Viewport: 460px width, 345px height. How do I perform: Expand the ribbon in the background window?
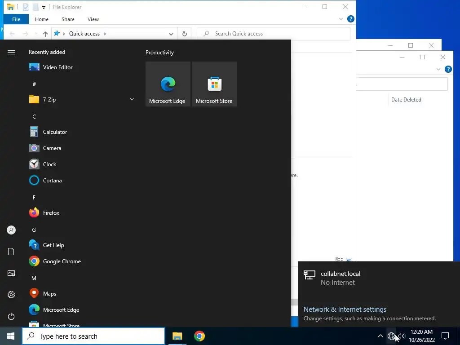[438, 69]
